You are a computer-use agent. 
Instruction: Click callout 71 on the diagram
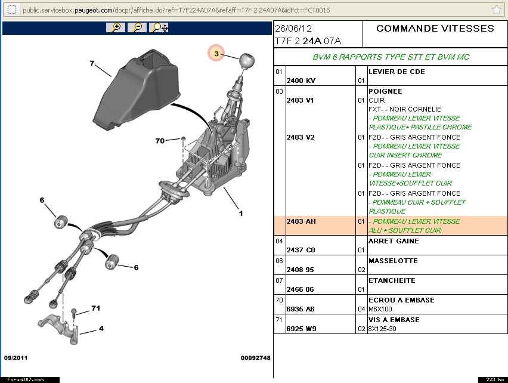tap(95, 308)
